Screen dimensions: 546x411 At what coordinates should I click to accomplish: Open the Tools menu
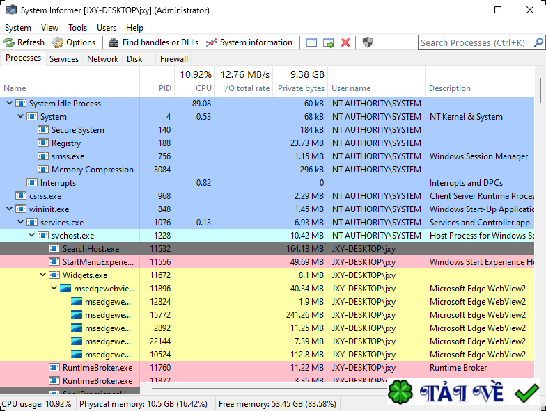click(77, 28)
